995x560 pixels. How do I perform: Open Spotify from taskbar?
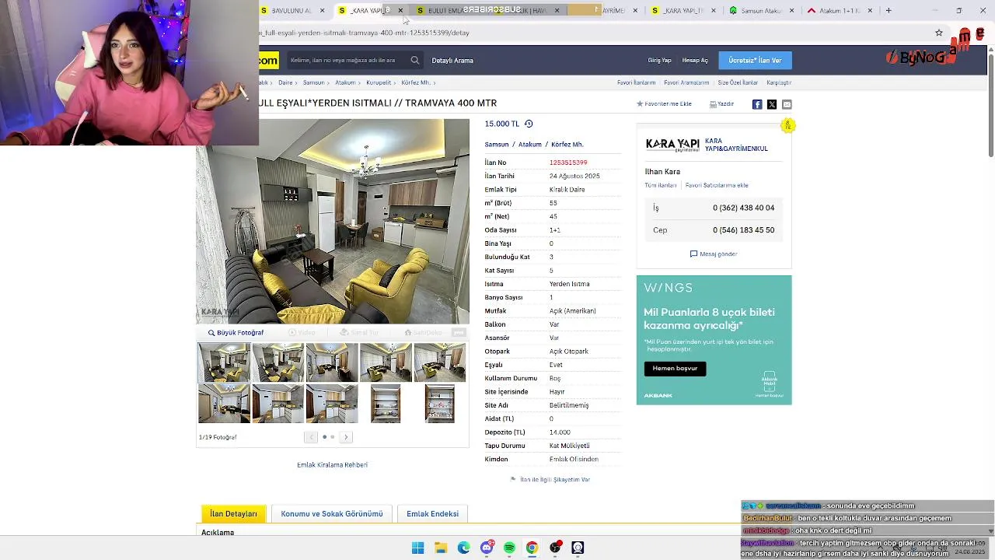(509, 548)
